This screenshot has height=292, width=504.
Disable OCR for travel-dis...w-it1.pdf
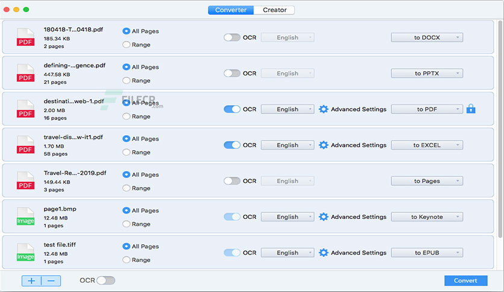click(x=232, y=145)
